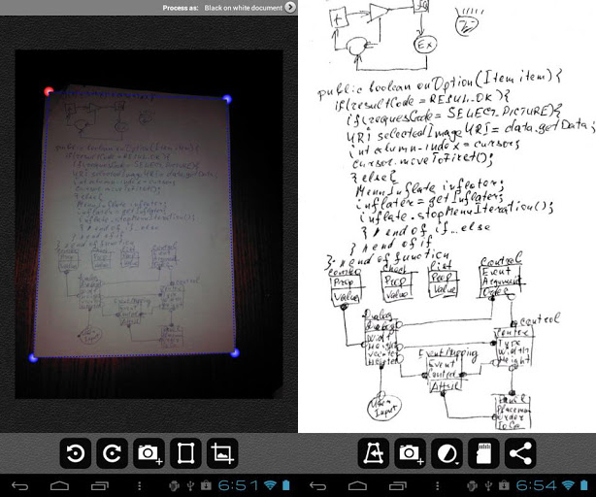
Task: Open the 'Black on white document' process dropdown
Action: coord(236,8)
